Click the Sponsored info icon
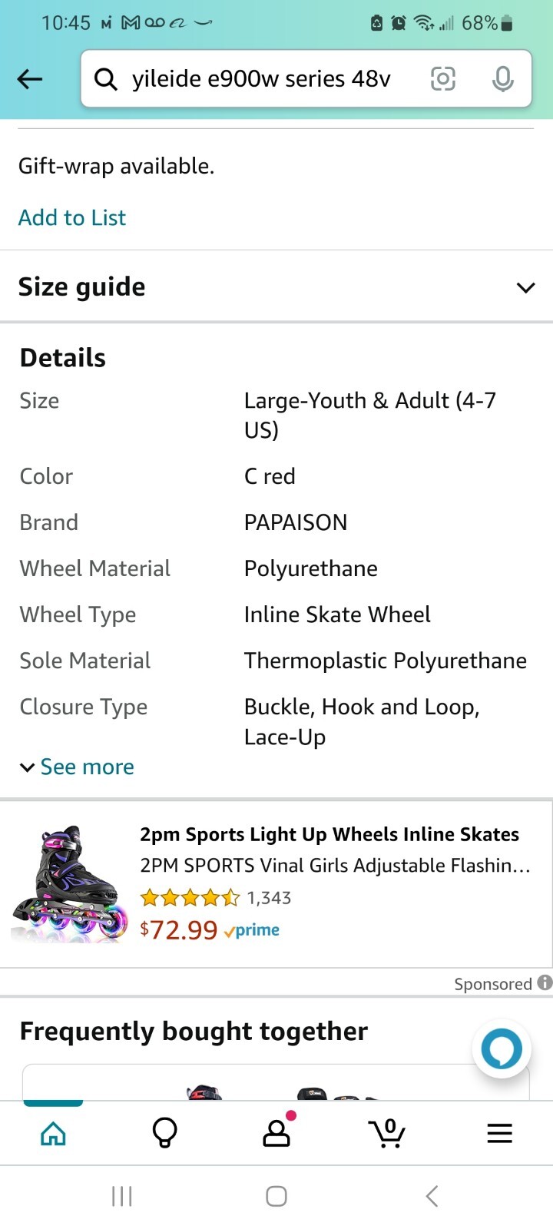553x1229 pixels. coord(545,982)
